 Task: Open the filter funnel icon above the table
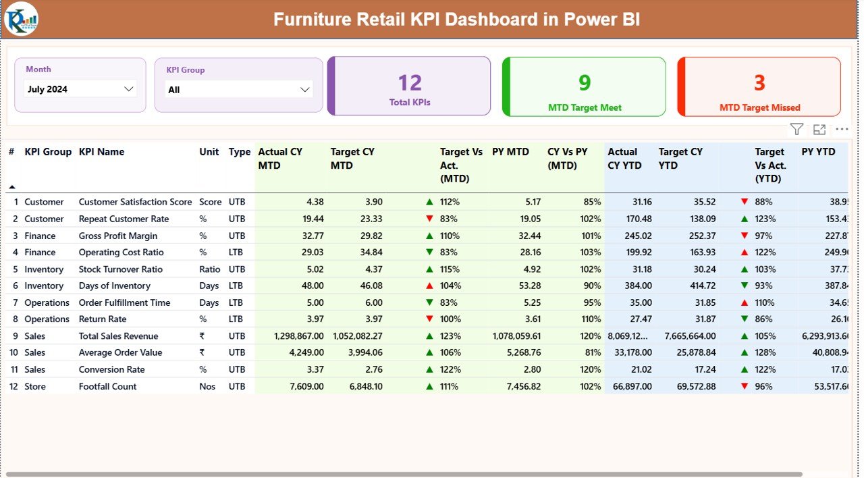pyautogui.click(x=796, y=128)
